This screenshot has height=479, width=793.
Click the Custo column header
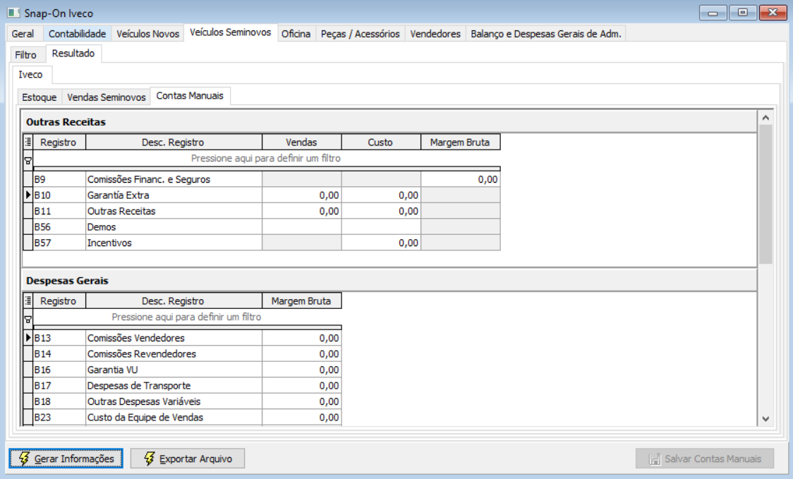pyautogui.click(x=380, y=142)
